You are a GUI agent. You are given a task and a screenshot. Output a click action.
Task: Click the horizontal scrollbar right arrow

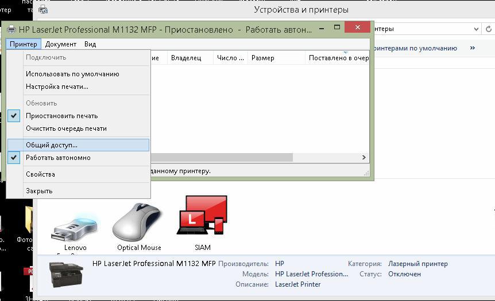(363, 157)
